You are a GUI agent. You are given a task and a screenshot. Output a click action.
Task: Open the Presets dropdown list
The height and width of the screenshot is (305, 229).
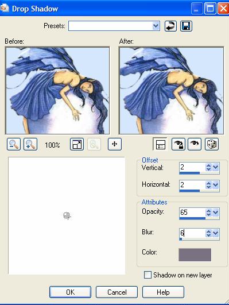[x=156, y=26]
